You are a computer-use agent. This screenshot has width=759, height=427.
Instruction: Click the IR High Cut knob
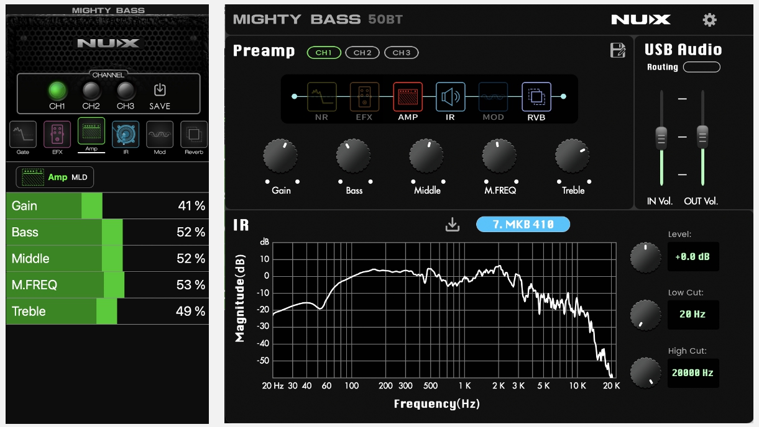tap(646, 372)
